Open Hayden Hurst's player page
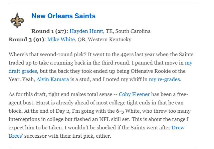This screenshot has width=214, height=149. (x=86, y=31)
